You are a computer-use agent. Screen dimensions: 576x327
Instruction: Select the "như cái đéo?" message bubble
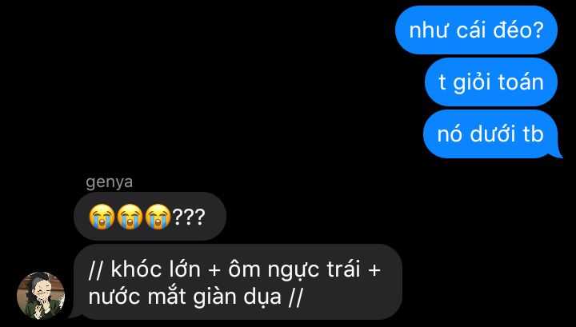coord(476,30)
